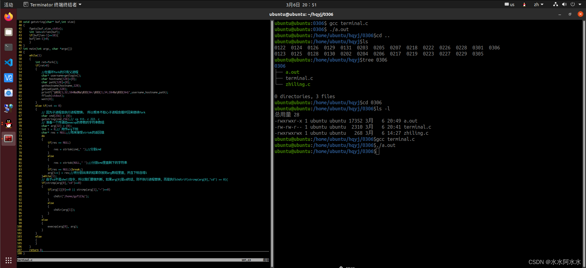Maximize the Terminator window
This screenshot has height=268, width=586.
(570, 14)
